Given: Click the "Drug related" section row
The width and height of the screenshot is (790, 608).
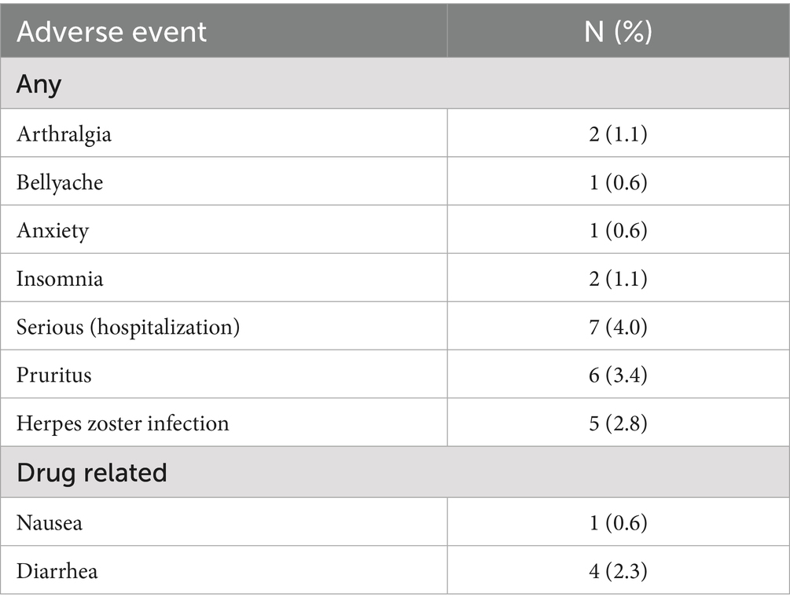Looking at the screenshot, I should [92, 472].
